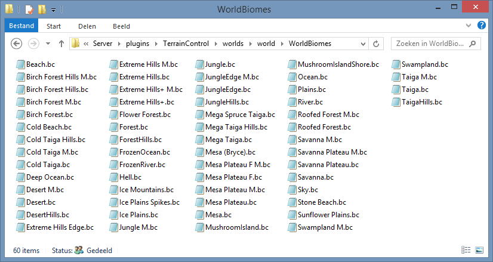Click the Properties quick access icon
The width and height of the screenshot is (493, 262).
pyautogui.click(x=29, y=10)
